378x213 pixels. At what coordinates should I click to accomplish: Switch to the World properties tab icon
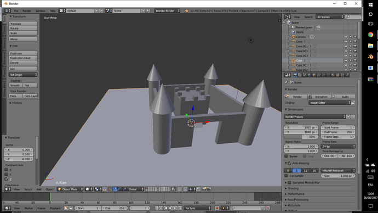tap(310, 75)
